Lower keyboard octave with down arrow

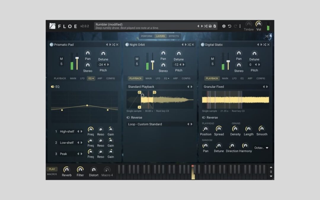271,176
